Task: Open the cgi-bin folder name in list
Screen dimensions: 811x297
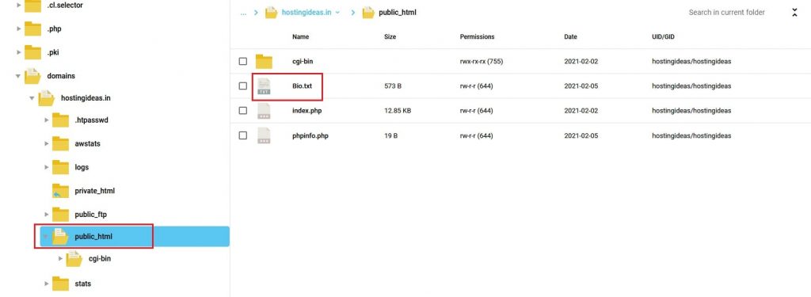Action: click(303, 62)
